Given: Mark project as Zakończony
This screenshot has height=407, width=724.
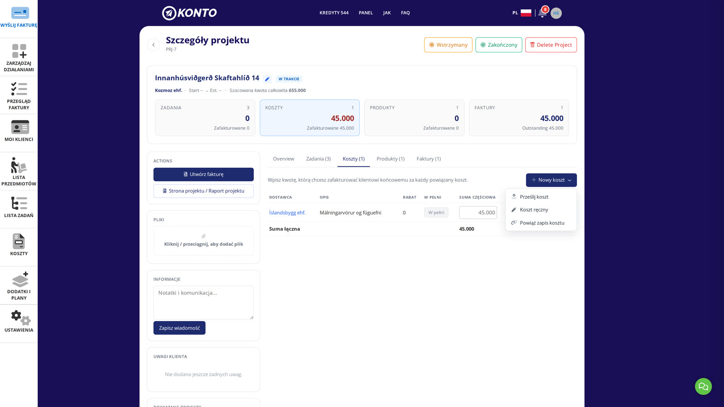Looking at the screenshot, I should point(499,45).
